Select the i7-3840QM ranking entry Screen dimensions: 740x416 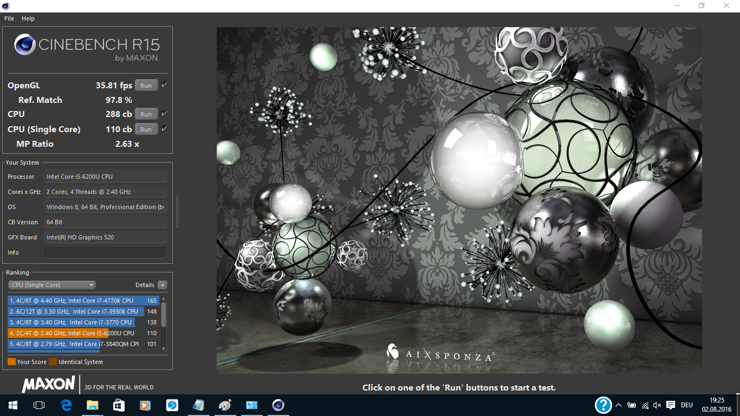coord(83,344)
